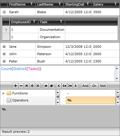Expand the Peter Bush row
Image resolution: width=120 pixels, height=136 pixels.
click(x=4, y=61)
